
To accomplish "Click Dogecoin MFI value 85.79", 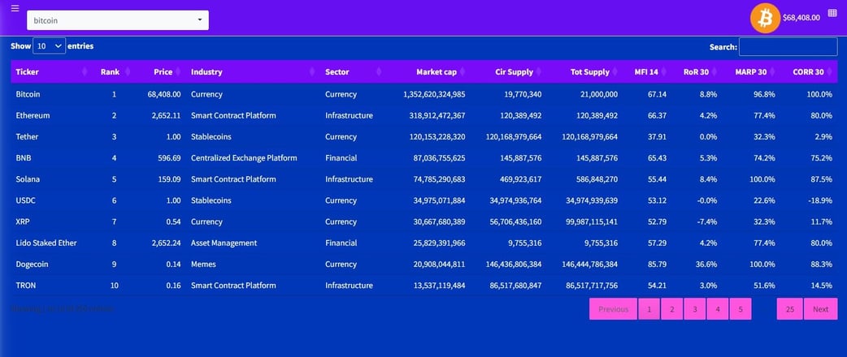I will pos(657,265).
